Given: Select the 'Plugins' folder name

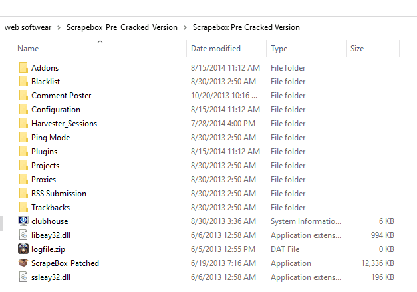Looking at the screenshot, I should pos(44,152).
